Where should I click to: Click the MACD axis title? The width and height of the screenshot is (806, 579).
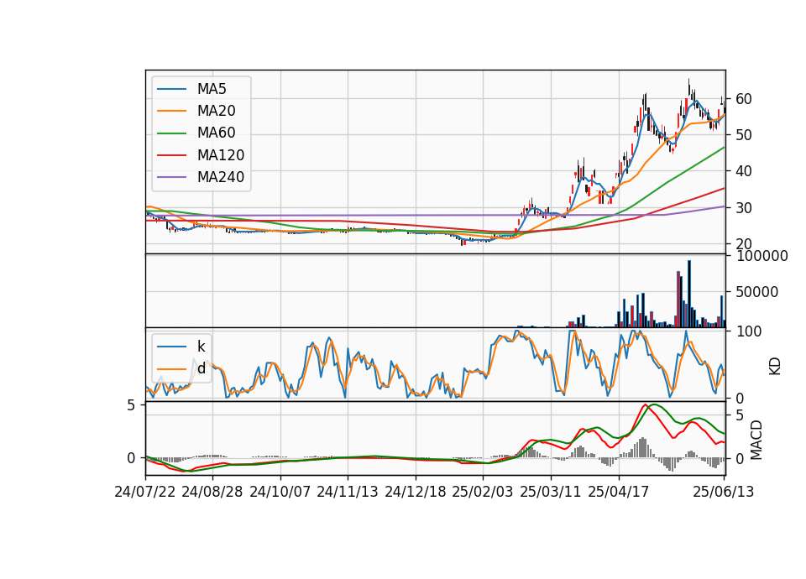(756, 440)
